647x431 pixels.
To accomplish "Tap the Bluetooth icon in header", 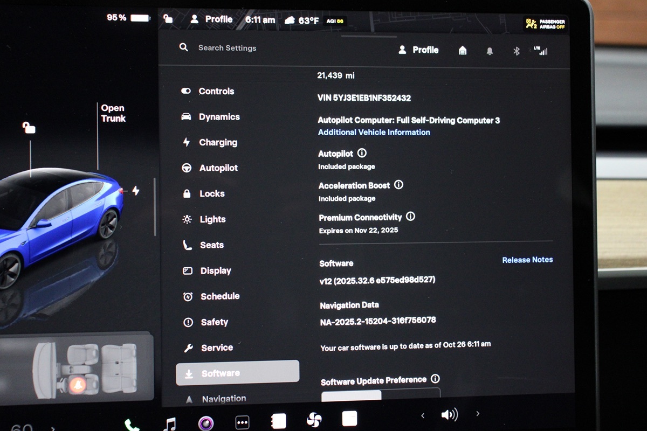I will 516,51.
